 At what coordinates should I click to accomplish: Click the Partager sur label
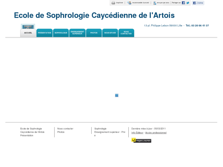pyautogui.click(x=176, y=3)
